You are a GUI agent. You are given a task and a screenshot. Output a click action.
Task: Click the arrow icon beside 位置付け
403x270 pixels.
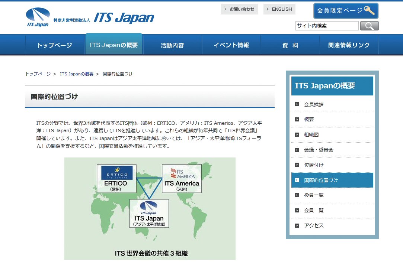click(297, 165)
